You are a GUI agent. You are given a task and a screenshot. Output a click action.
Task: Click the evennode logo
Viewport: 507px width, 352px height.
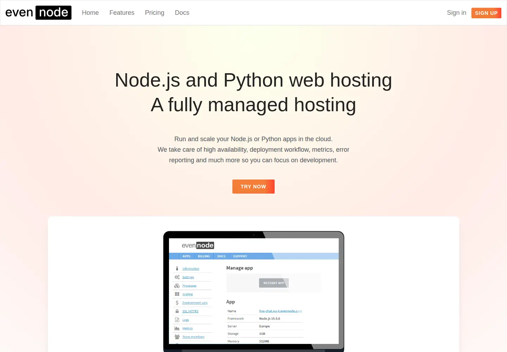pos(38,13)
